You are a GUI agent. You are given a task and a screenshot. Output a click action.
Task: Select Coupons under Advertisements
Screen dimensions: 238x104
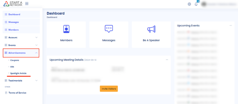pyautogui.click(x=15, y=60)
